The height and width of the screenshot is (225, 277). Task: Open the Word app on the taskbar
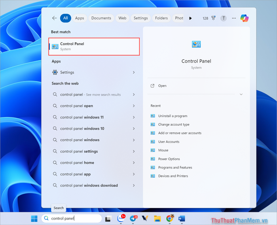pyautogui.click(x=182, y=219)
